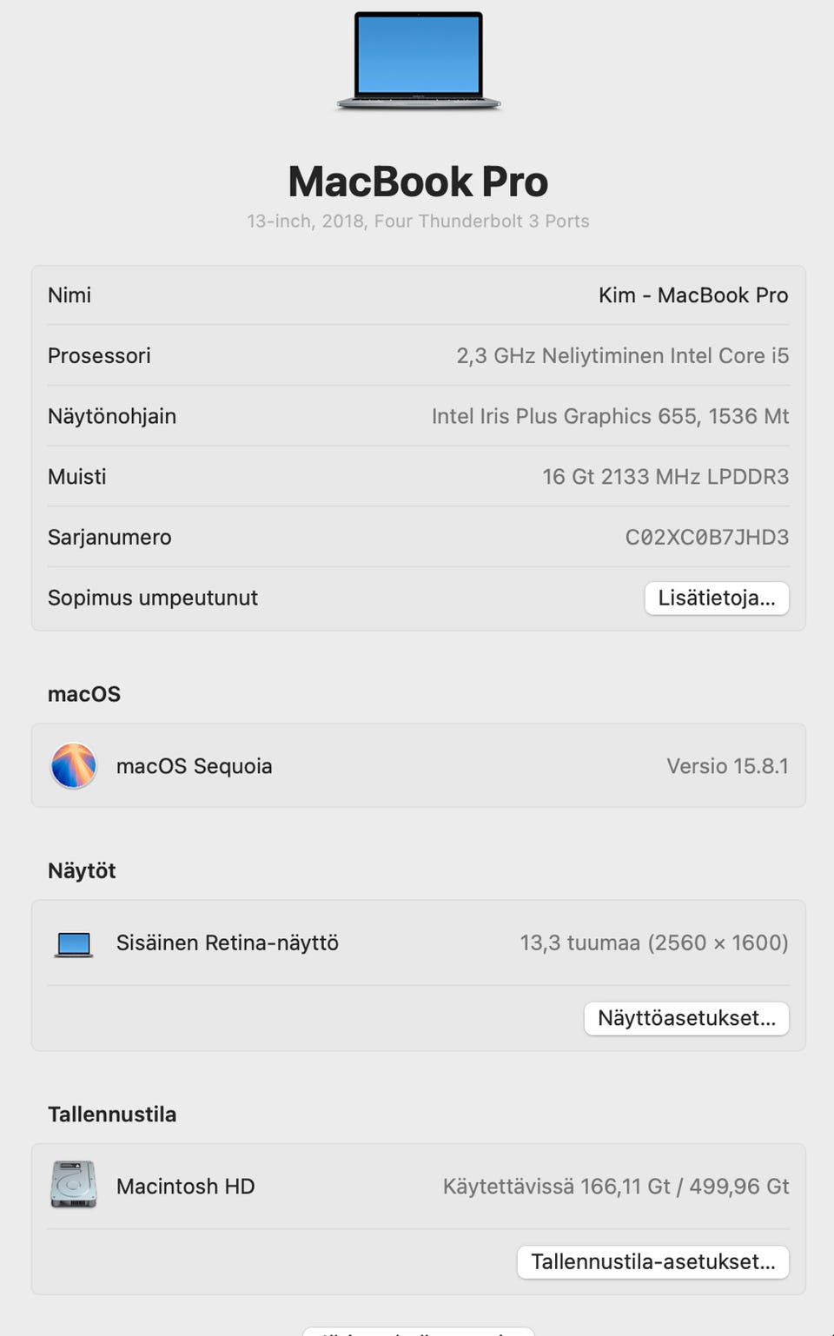Click the computer name Kim - MacBook Pro
This screenshot has width=834, height=1336.
point(693,295)
